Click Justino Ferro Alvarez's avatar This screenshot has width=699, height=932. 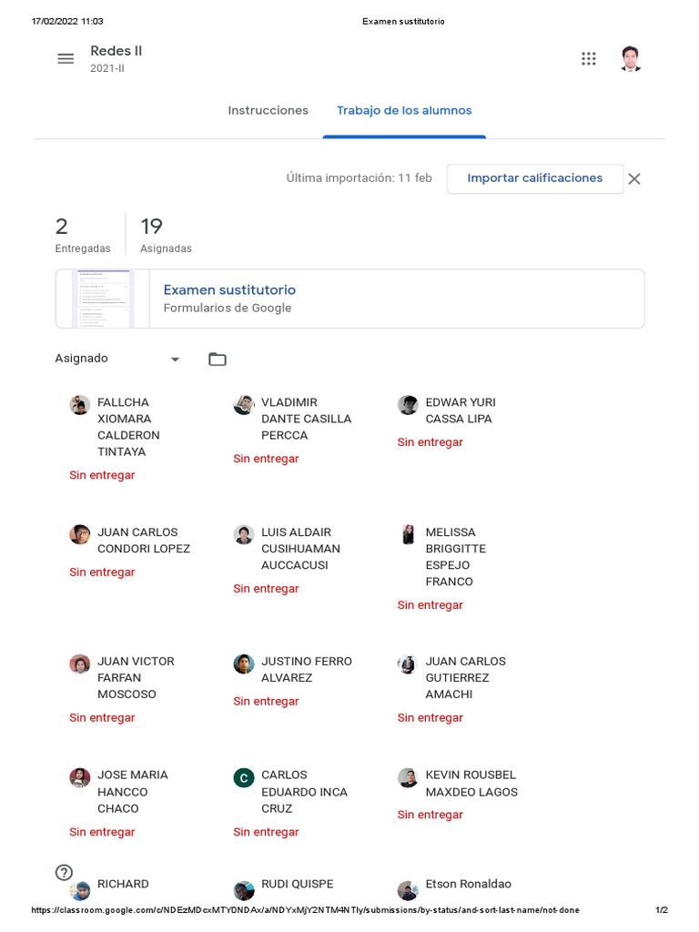coord(243,664)
